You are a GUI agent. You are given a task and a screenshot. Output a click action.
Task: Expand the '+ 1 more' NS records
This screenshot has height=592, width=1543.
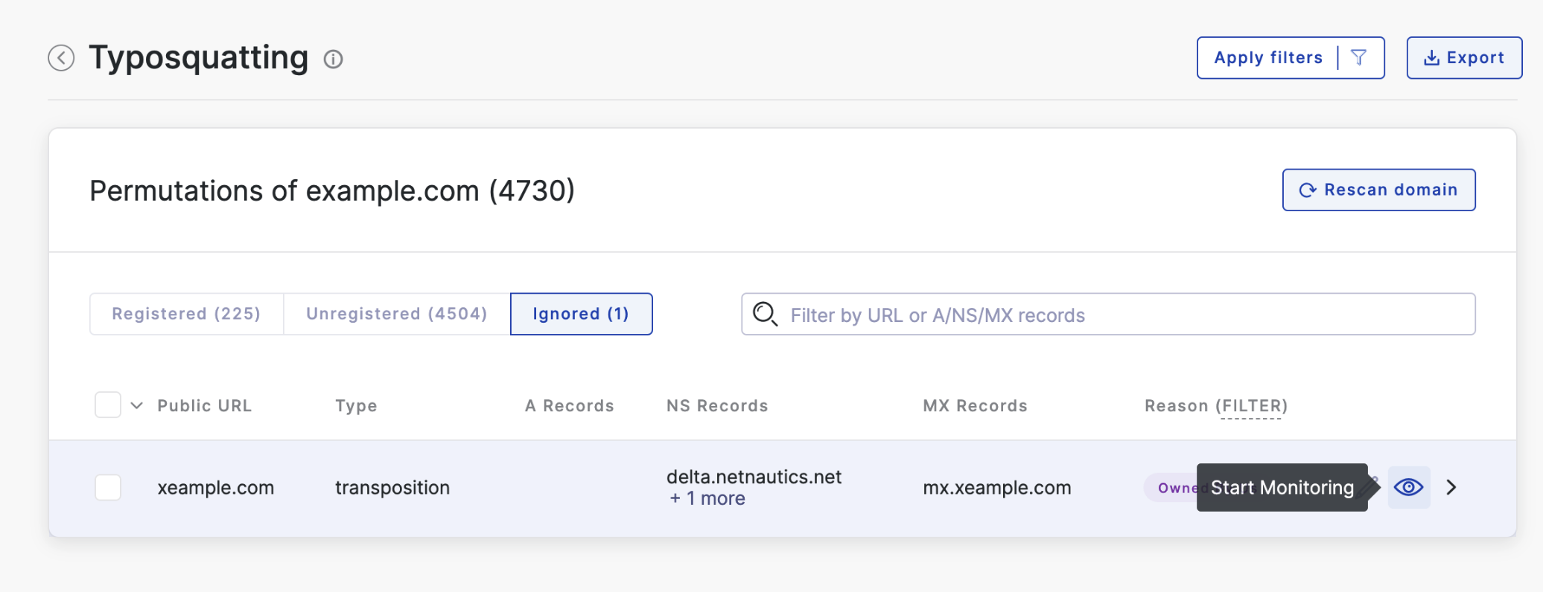707,498
